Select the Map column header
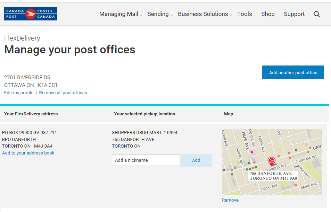The height and width of the screenshot is (212, 331). pyautogui.click(x=229, y=114)
